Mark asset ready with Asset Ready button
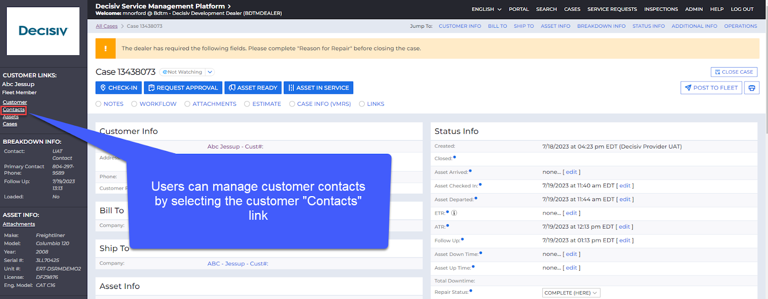 click(x=253, y=88)
